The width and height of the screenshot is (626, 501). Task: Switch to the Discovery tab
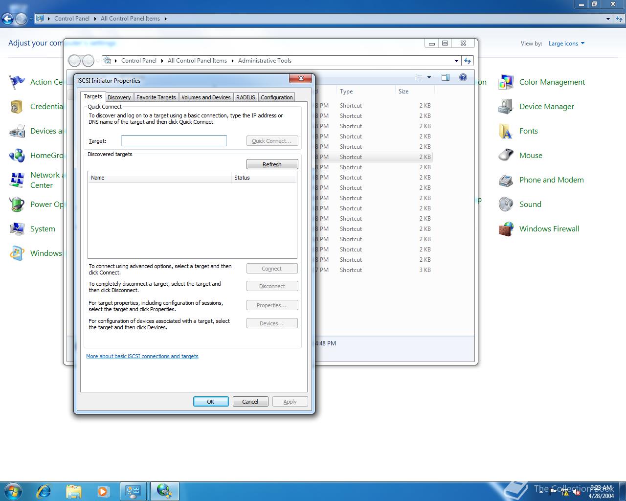(119, 97)
